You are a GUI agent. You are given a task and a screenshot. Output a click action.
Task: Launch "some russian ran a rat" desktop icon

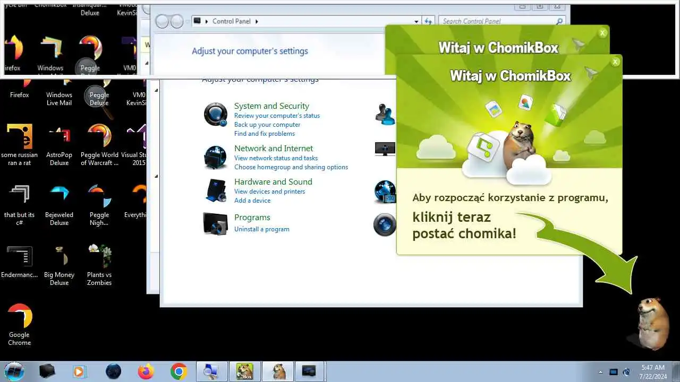[20, 145]
